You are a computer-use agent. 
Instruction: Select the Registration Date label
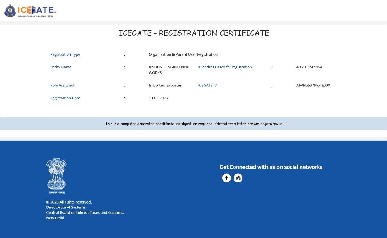65,98
